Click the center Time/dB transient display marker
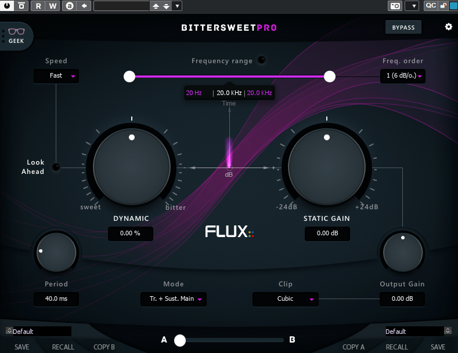The image size is (458, 353). 230,168
